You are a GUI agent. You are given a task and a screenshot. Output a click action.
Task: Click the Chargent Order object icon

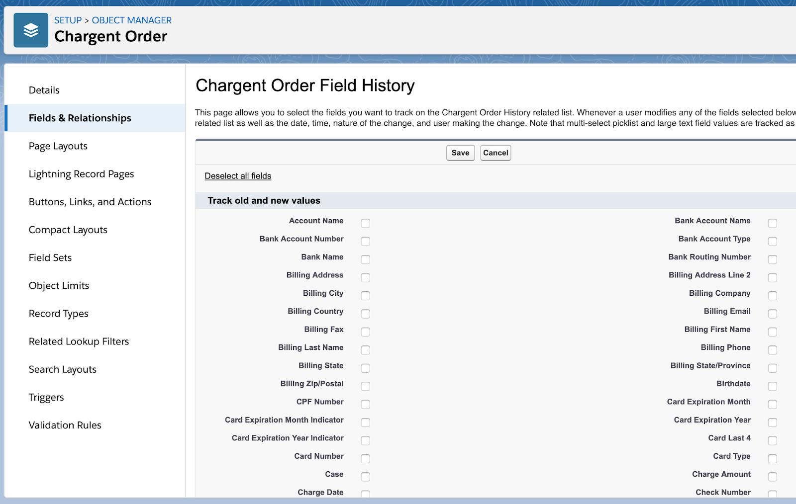click(x=31, y=30)
